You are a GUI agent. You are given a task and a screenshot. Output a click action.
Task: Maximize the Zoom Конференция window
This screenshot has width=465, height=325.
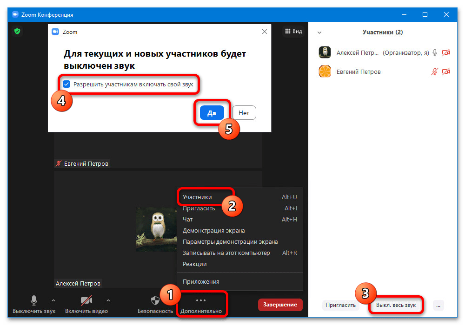(425, 14)
